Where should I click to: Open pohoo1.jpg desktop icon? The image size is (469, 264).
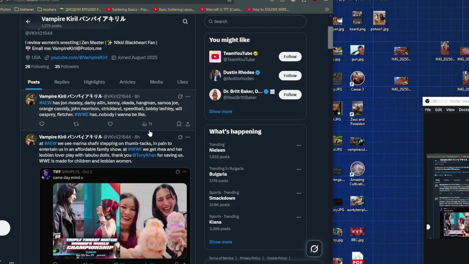click(379, 21)
